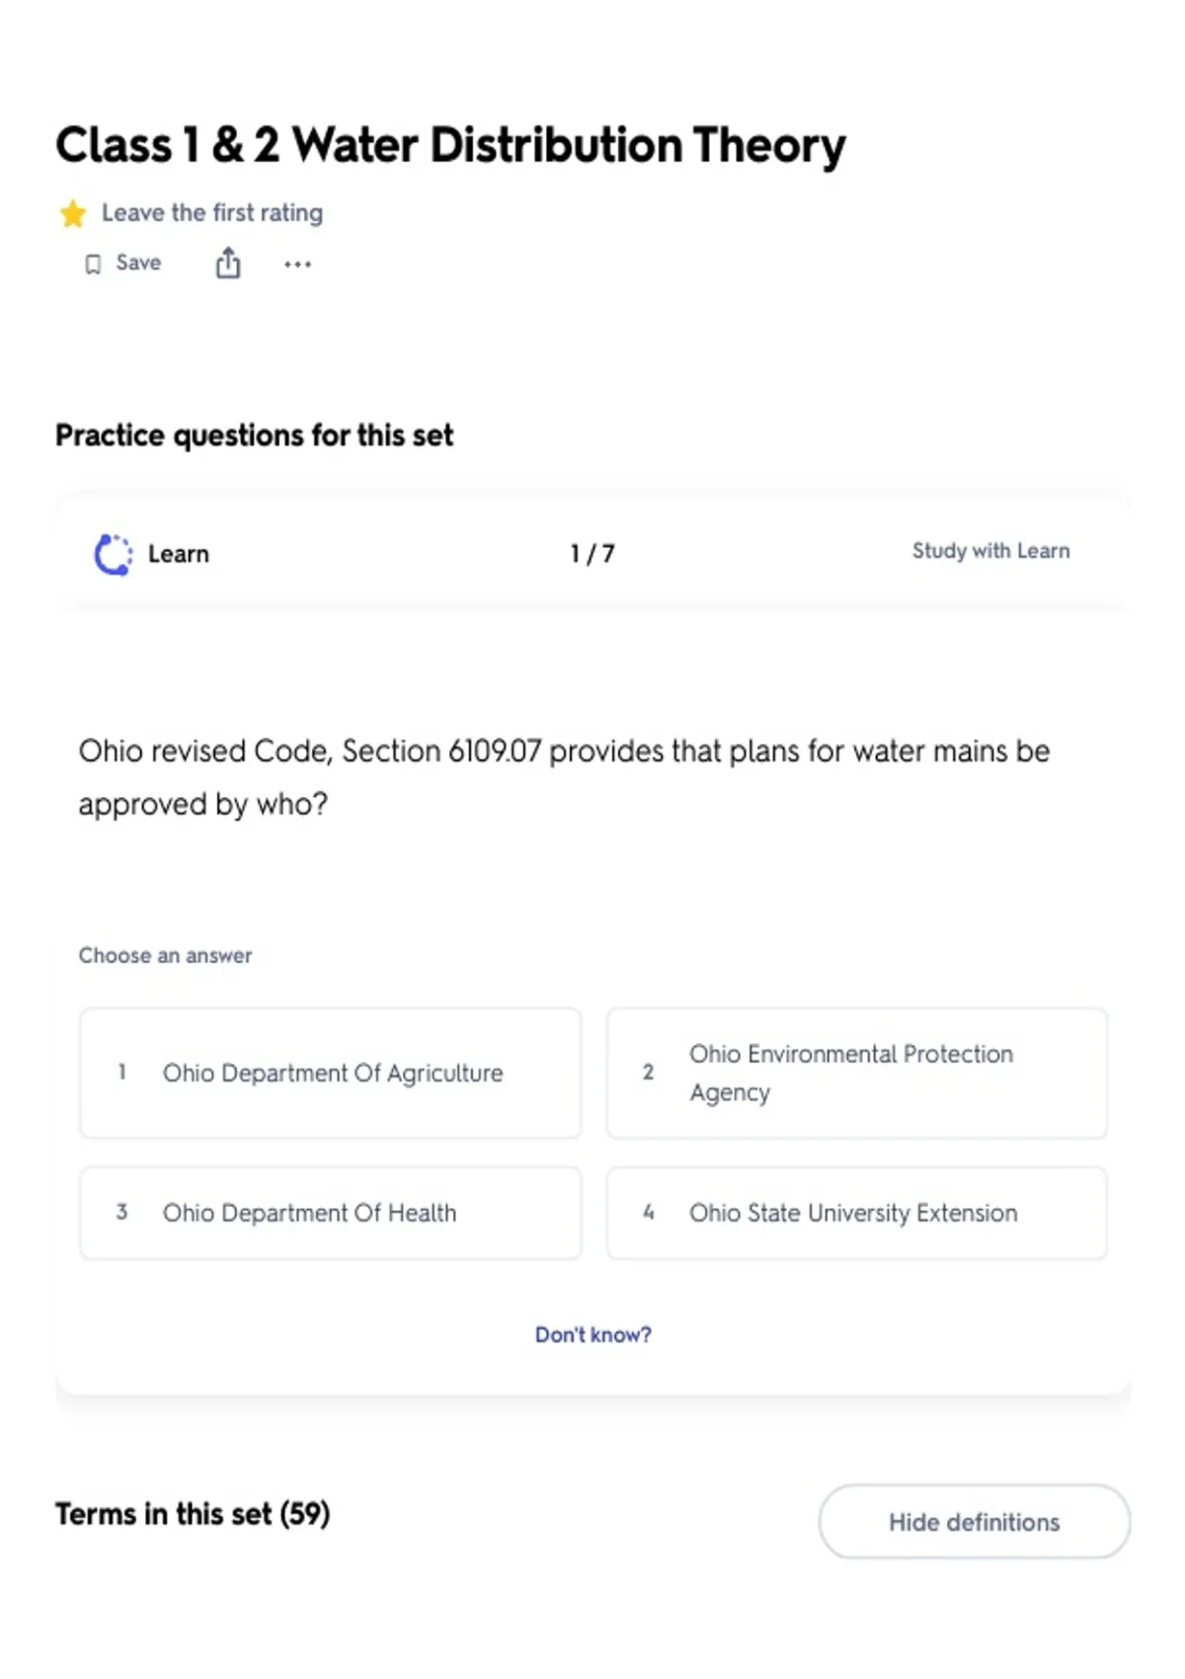Click the 1 / 7 progress counter
Image resolution: width=1185 pixels, height=1679 pixels.
[x=592, y=554]
